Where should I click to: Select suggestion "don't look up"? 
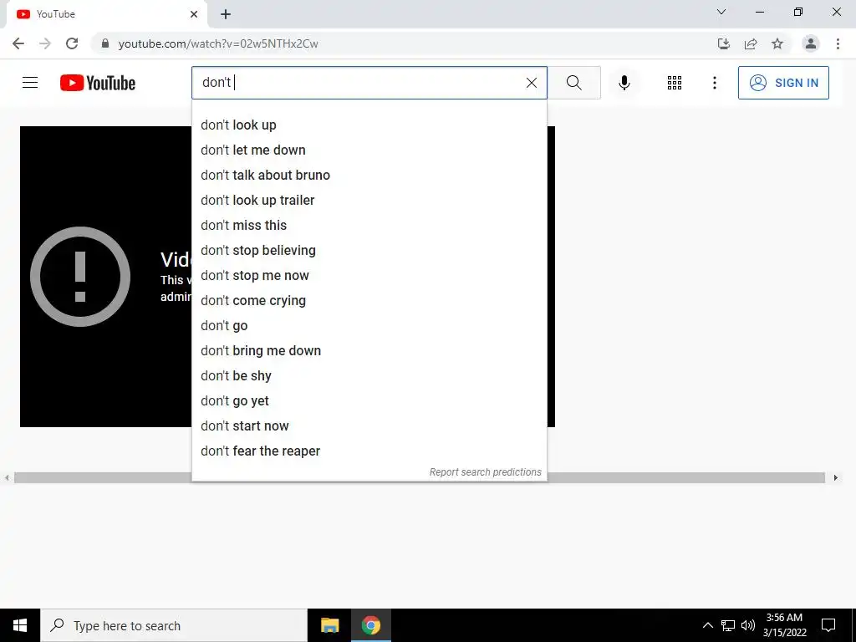369,125
